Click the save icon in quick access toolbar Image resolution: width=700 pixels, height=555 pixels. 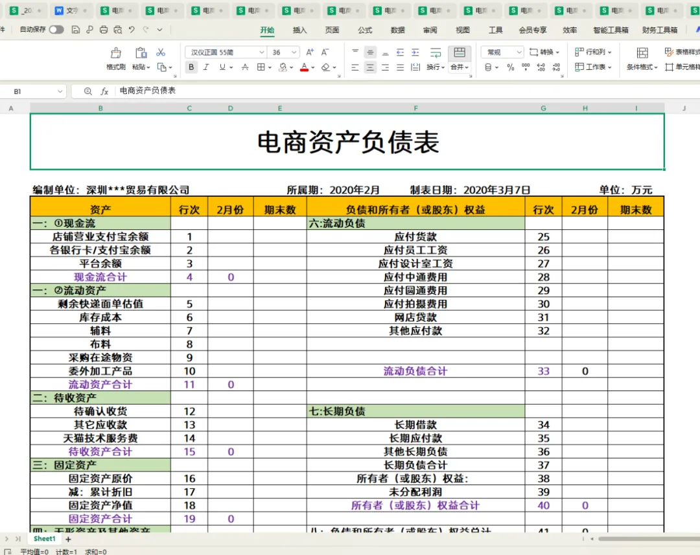pos(75,30)
